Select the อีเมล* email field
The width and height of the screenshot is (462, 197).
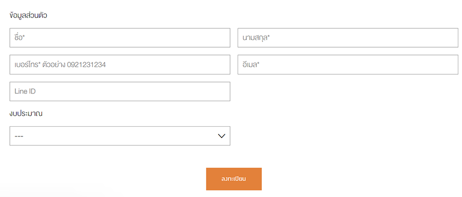pos(348,65)
